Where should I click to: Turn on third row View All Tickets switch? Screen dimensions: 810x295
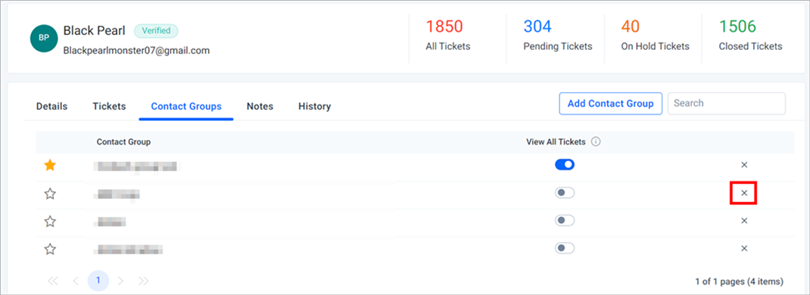pos(565,221)
